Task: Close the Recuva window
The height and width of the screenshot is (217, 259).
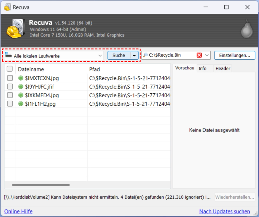Action: [247, 7]
